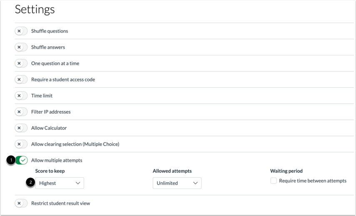Click the Highest dropdown chevron arrow
Image resolution: width=356 pixels, height=216 pixels.
click(x=78, y=183)
